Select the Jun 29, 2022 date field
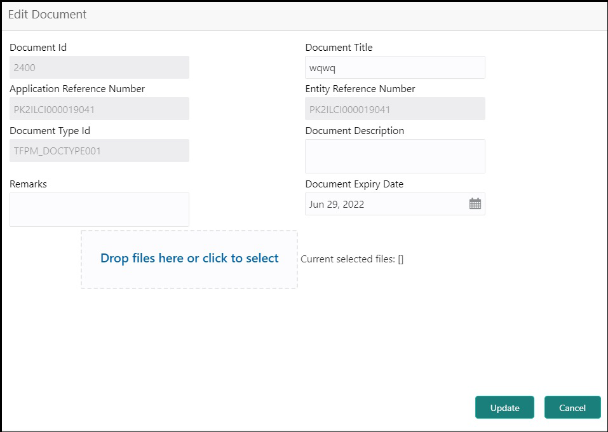608x432 pixels. (x=395, y=204)
